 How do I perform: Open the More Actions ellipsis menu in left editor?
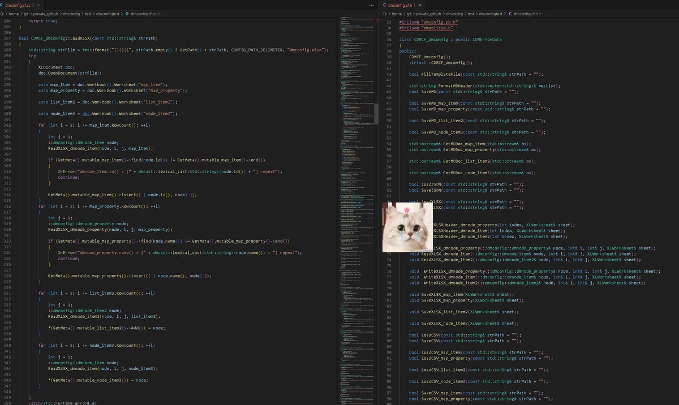click(371, 5)
